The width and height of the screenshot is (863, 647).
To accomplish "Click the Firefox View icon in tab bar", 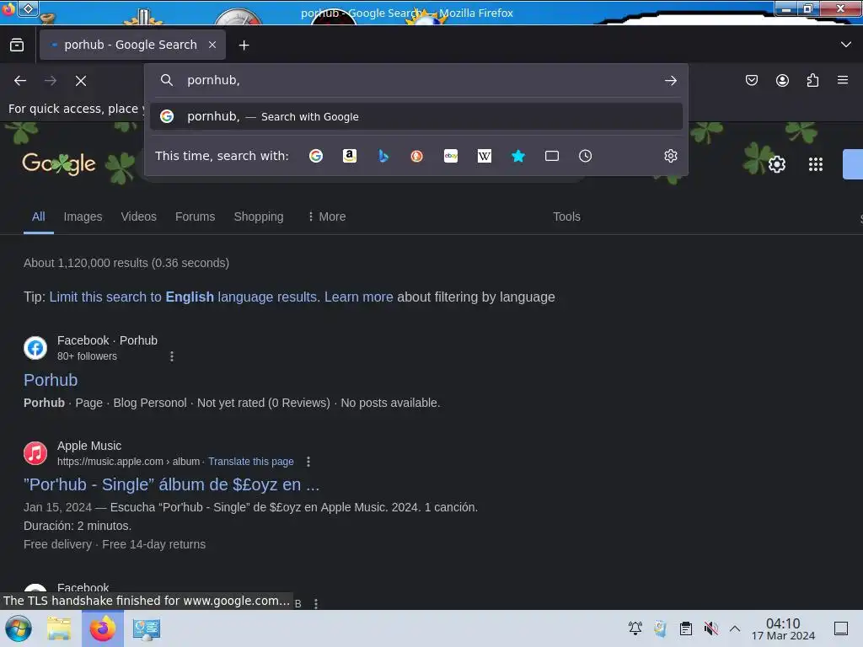I will (17, 45).
